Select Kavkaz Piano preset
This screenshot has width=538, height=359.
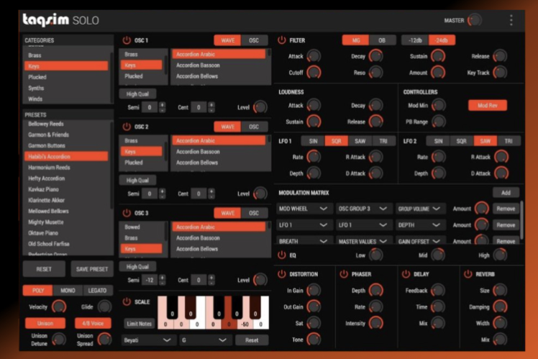(x=66, y=189)
